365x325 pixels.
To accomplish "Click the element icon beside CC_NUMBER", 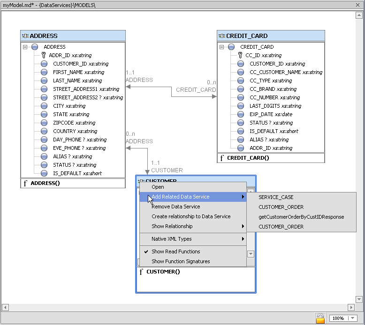I will [241, 97].
